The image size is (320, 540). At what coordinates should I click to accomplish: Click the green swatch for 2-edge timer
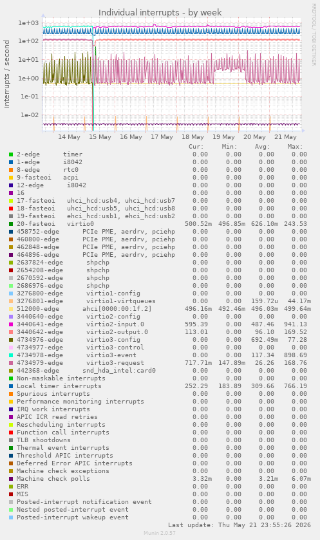click(11, 154)
